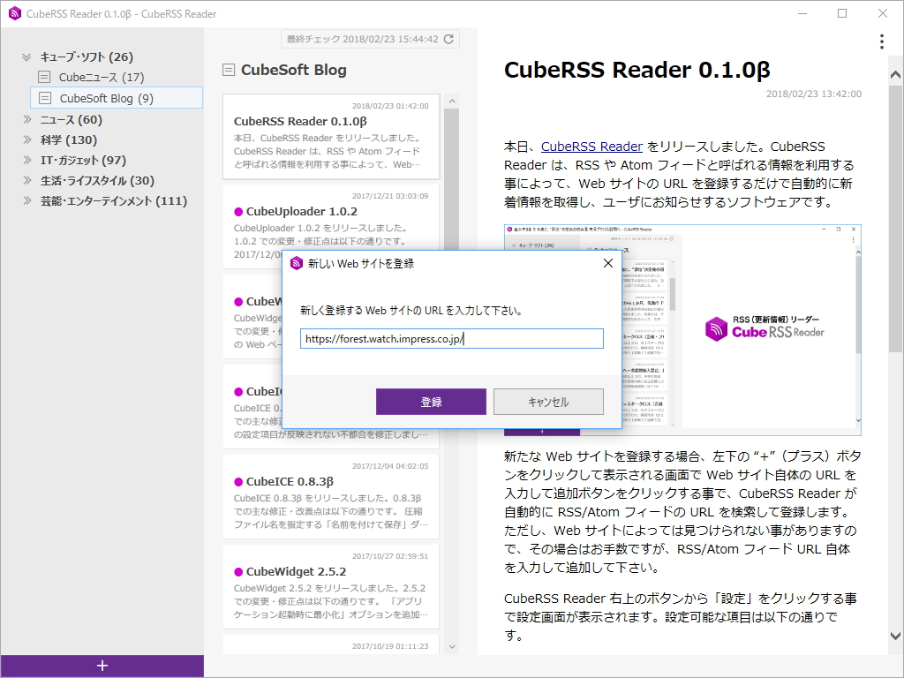This screenshot has height=678, width=904.
Task: Click the refresh icon next to 最終チェック timestamp
Action: (x=448, y=38)
